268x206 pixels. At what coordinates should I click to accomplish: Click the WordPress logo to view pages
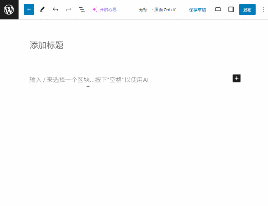(x=9, y=9)
